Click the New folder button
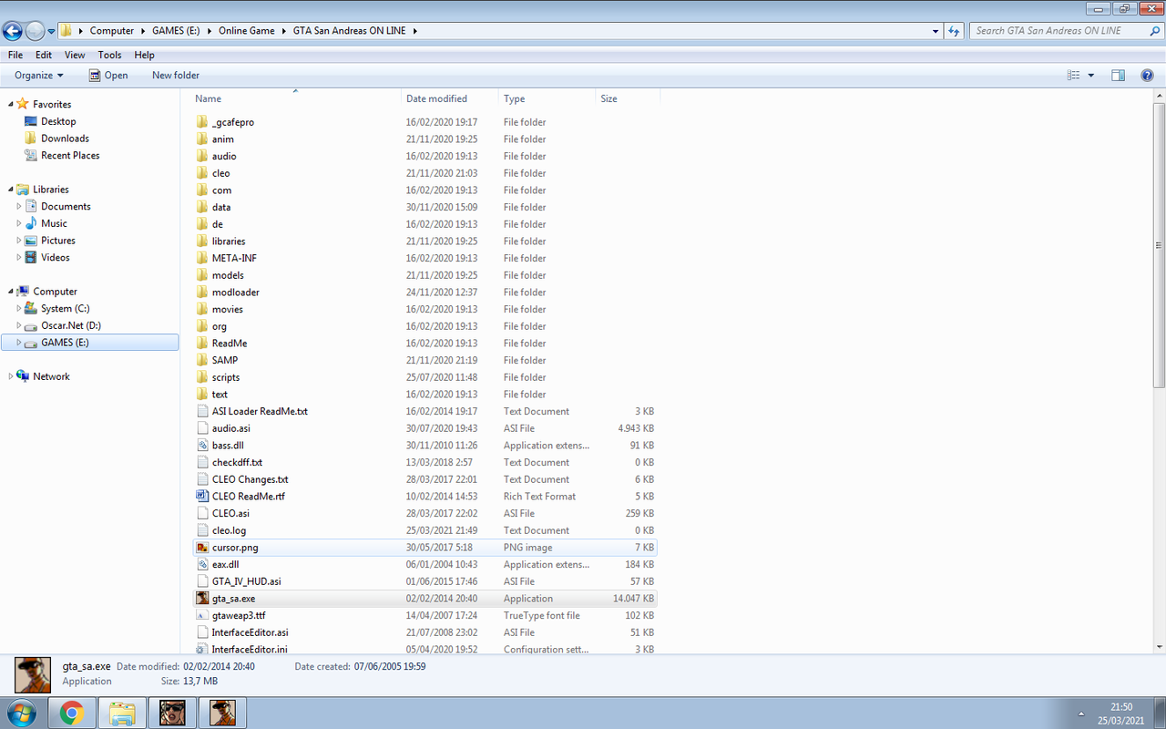Image resolution: width=1166 pixels, height=729 pixels. [x=176, y=76]
